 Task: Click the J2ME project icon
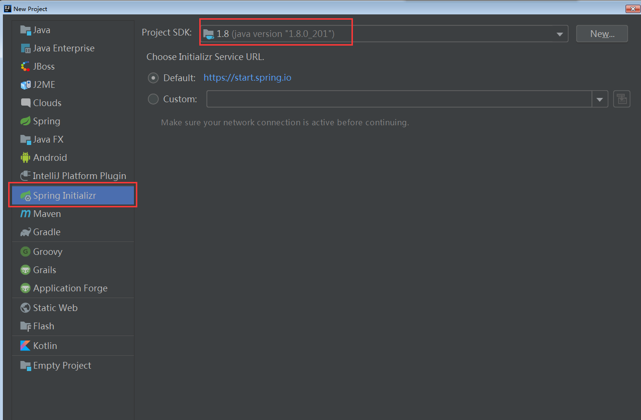[x=25, y=84]
